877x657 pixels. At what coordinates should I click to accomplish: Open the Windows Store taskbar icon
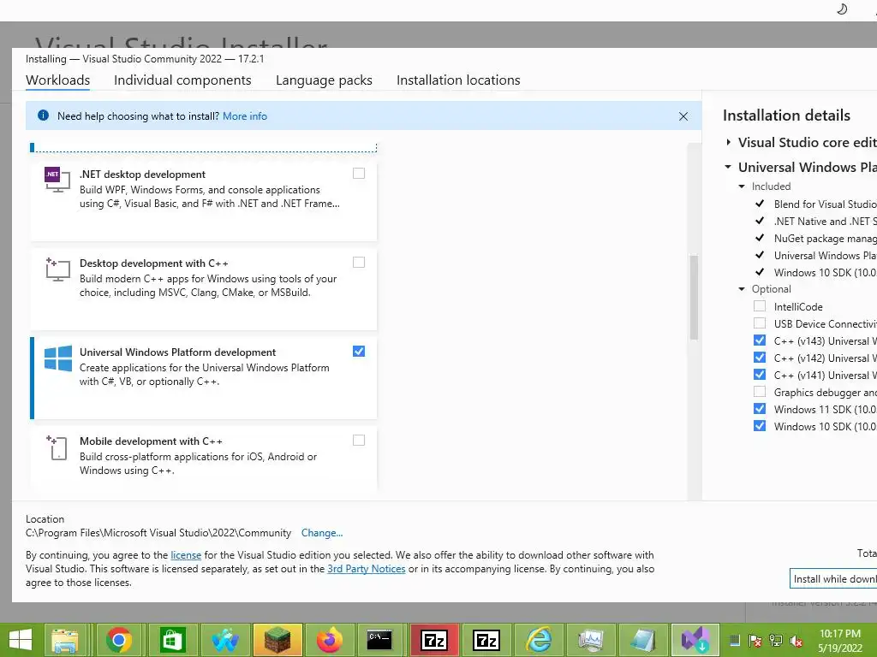pyautogui.click(x=172, y=640)
